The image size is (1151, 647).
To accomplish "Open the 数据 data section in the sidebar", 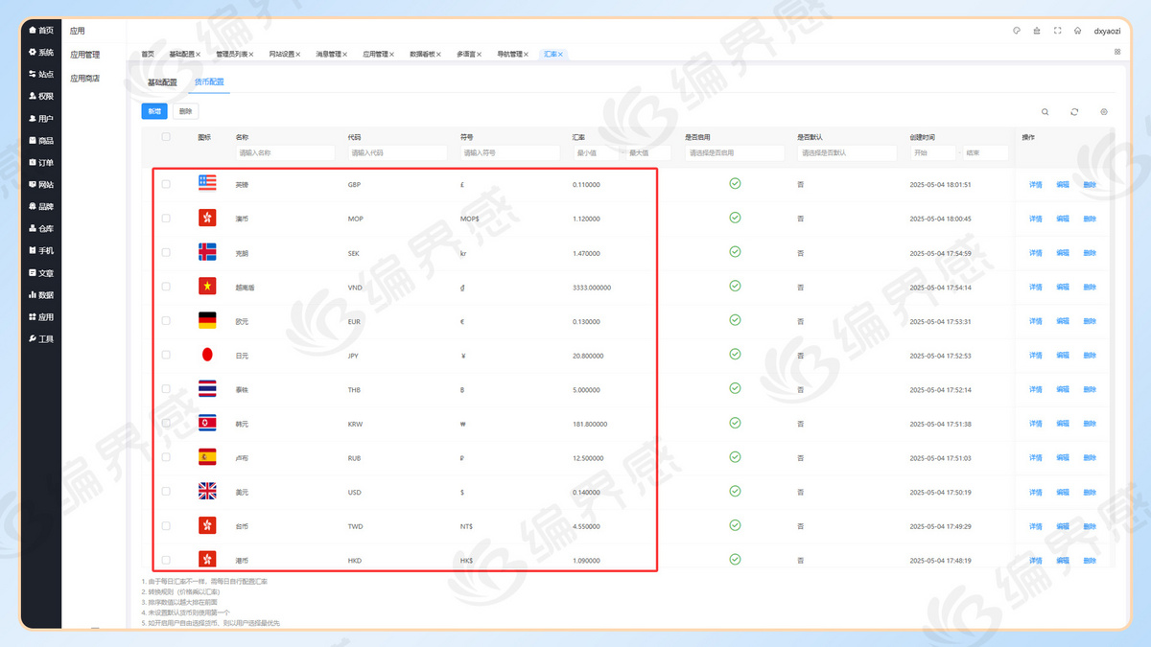I will click(x=41, y=295).
